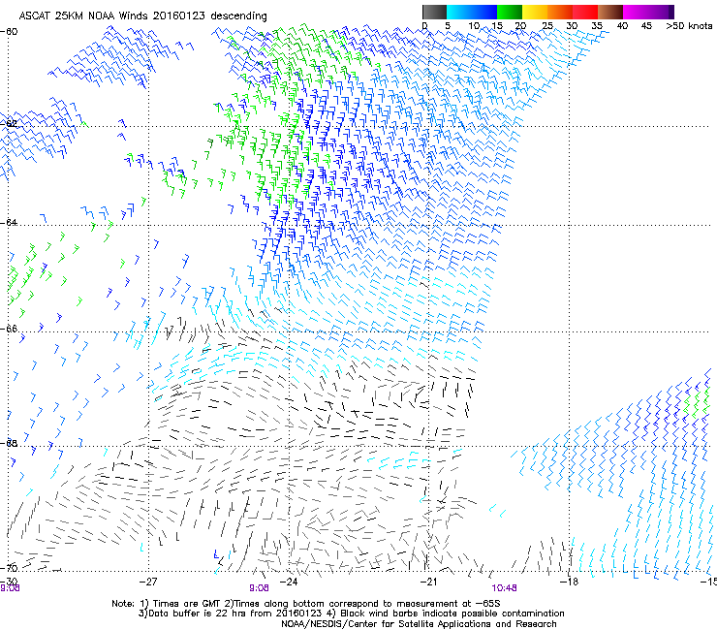Click the gray 0-5 knots color bar segment
Screen dimensions: 717x630
click(434, 12)
